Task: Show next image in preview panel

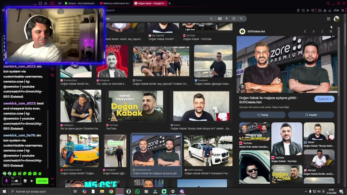Action: pyautogui.click(x=313, y=31)
